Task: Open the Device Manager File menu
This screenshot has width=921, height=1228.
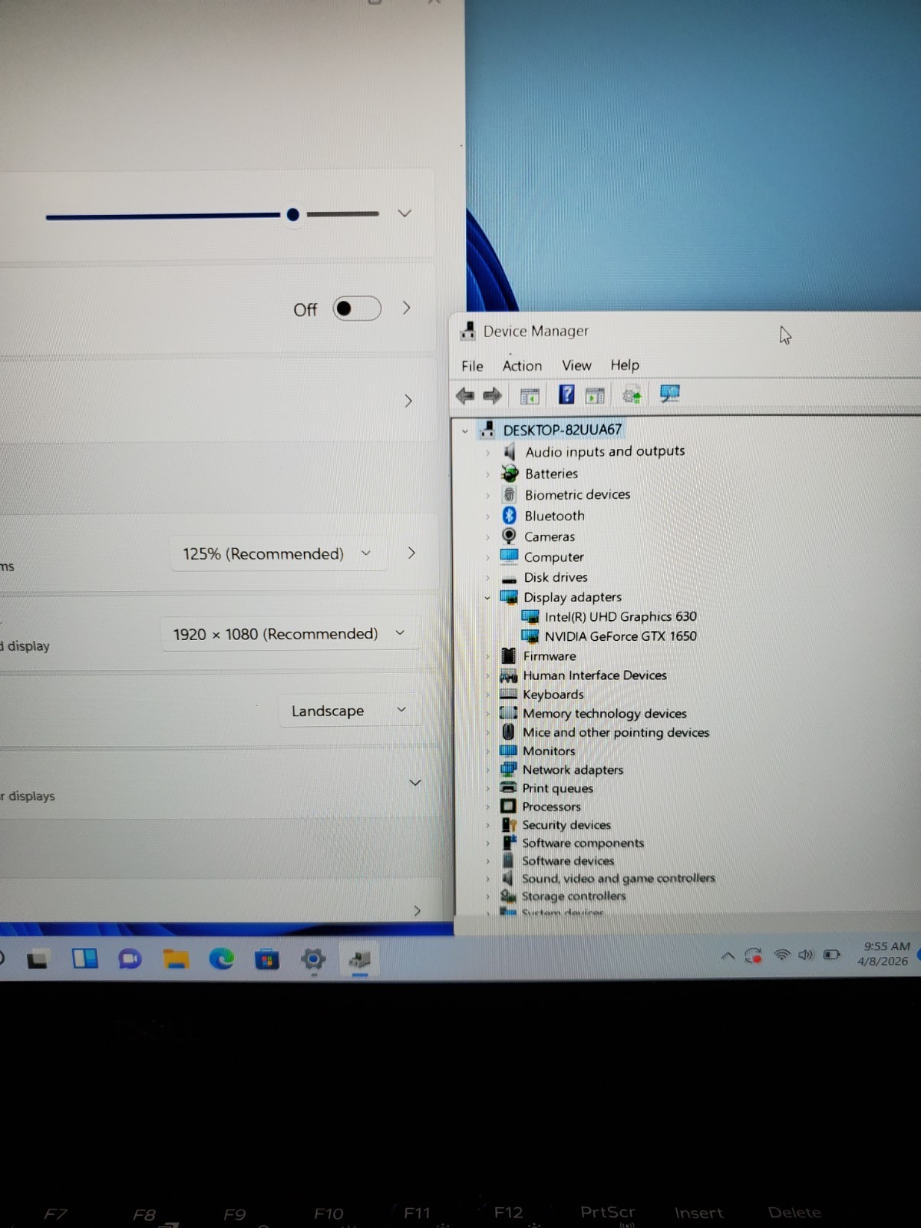Action: coord(472,366)
